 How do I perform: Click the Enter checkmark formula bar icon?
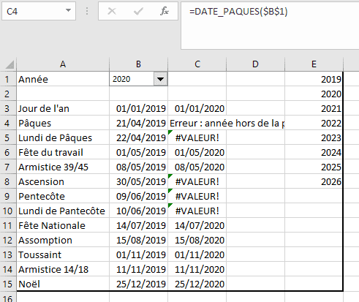(138, 11)
